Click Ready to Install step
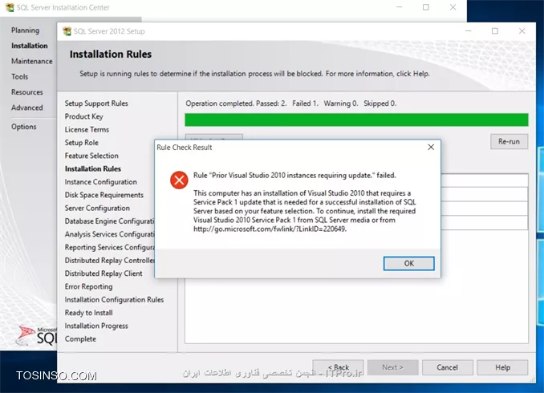 88,313
